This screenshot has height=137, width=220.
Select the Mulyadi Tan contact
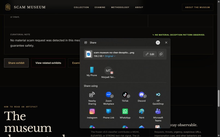[x=108, y=72]
